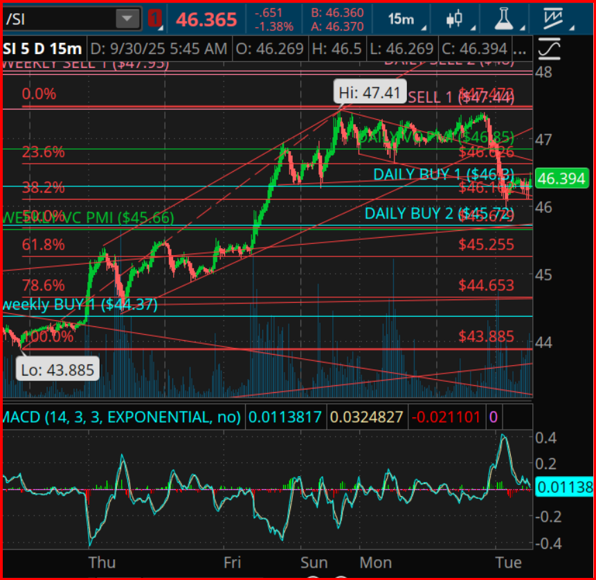Image resolution: width=596 pixels, height=580 pixels.
Task: Open the drawings tool icon in toolbar
Action: tap(554, 19)
